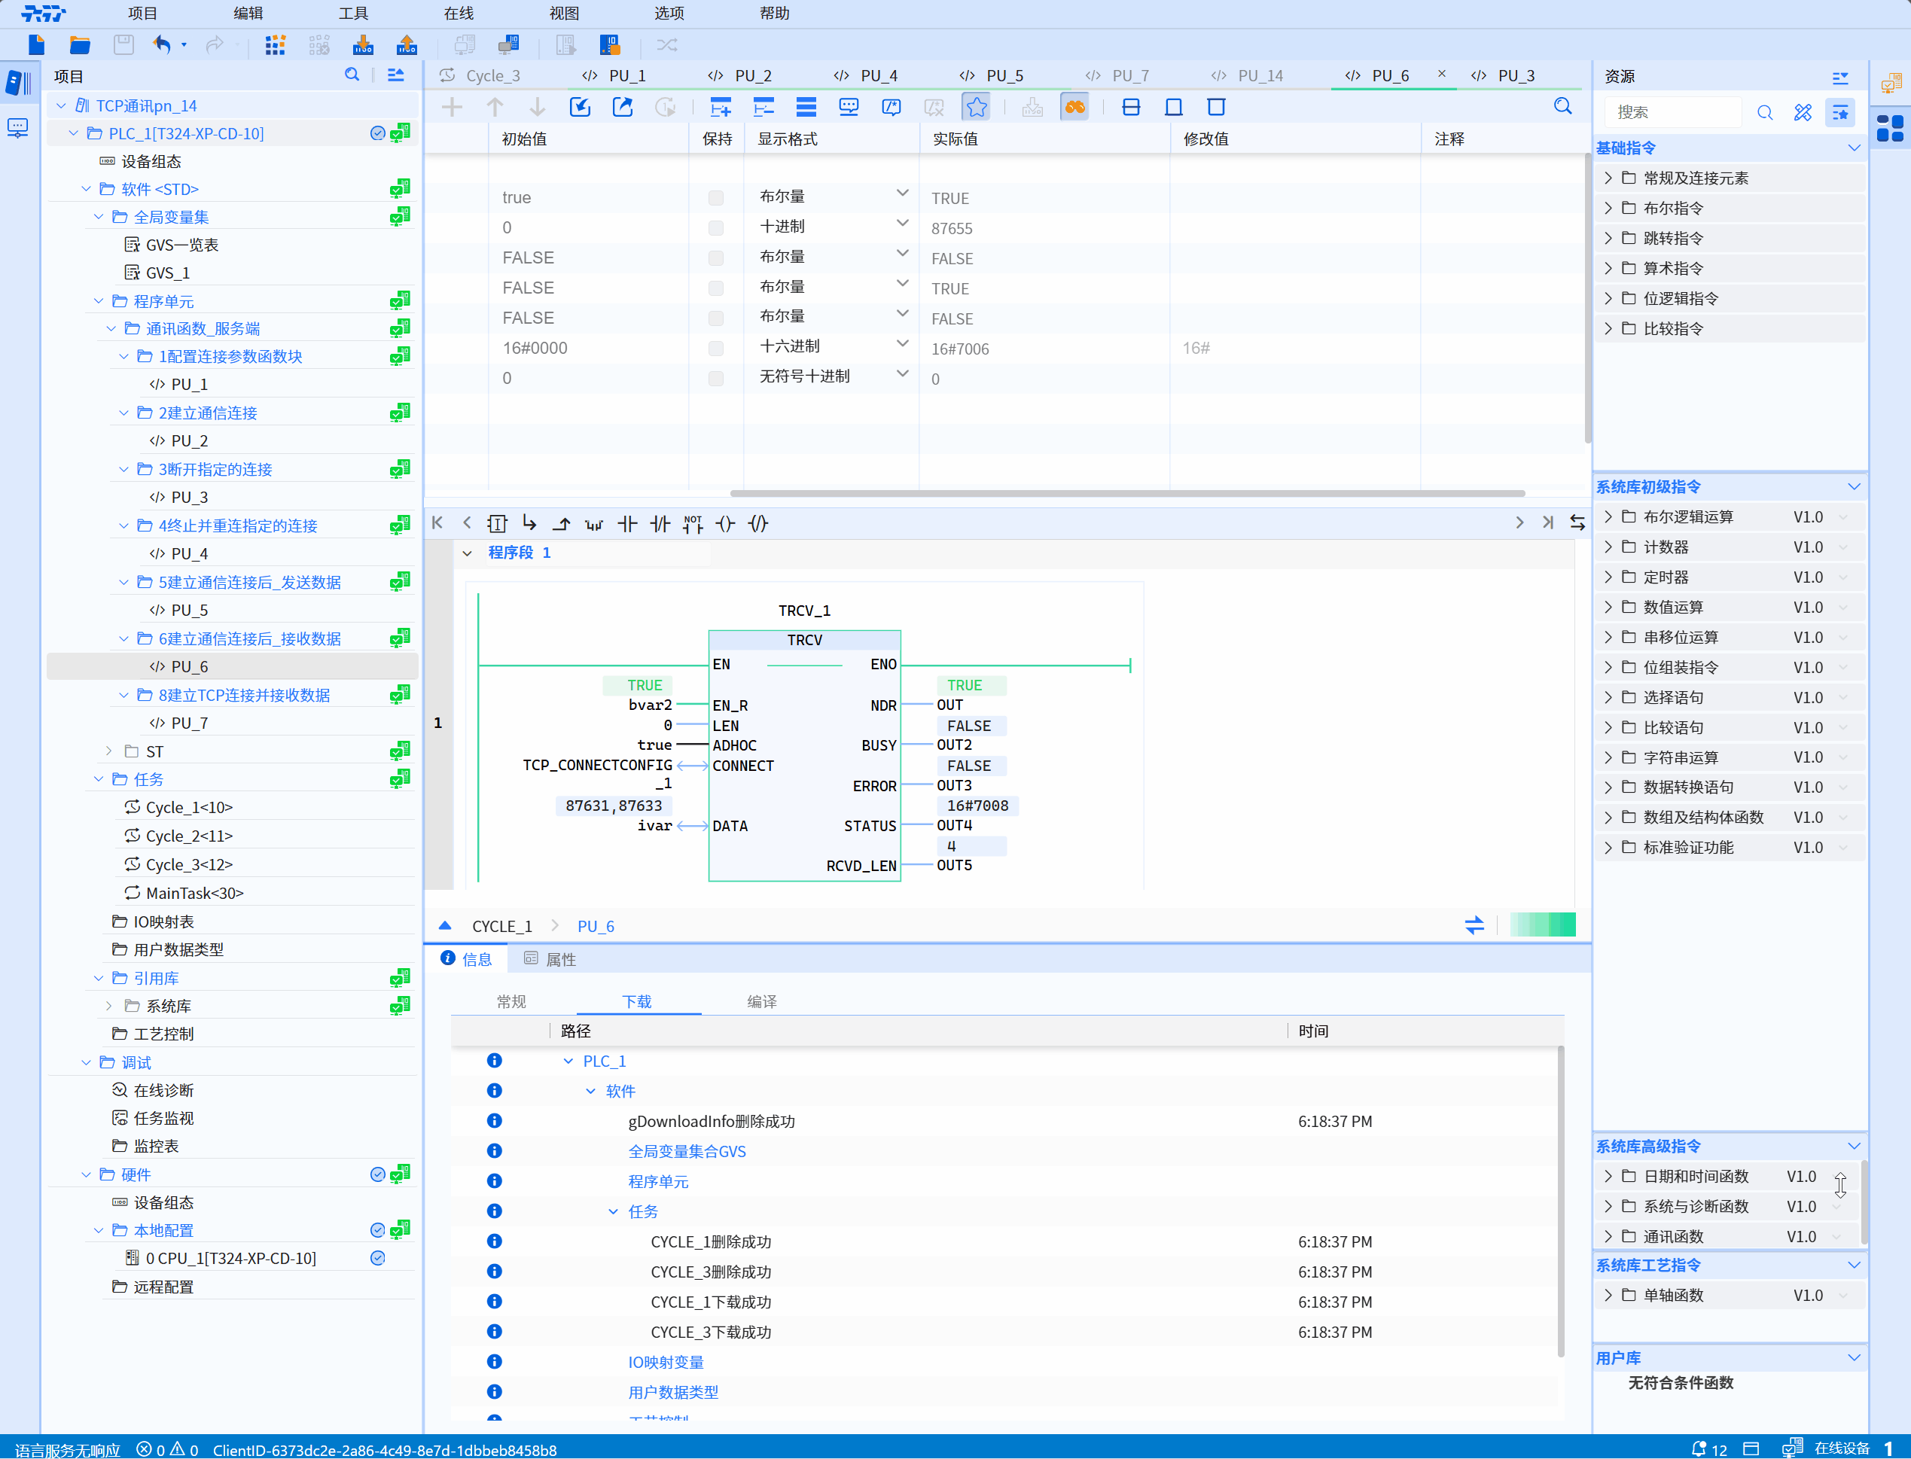Insert a coil from ladder toolbar
Screen dimensions: 1911x1459
(725, 524)
